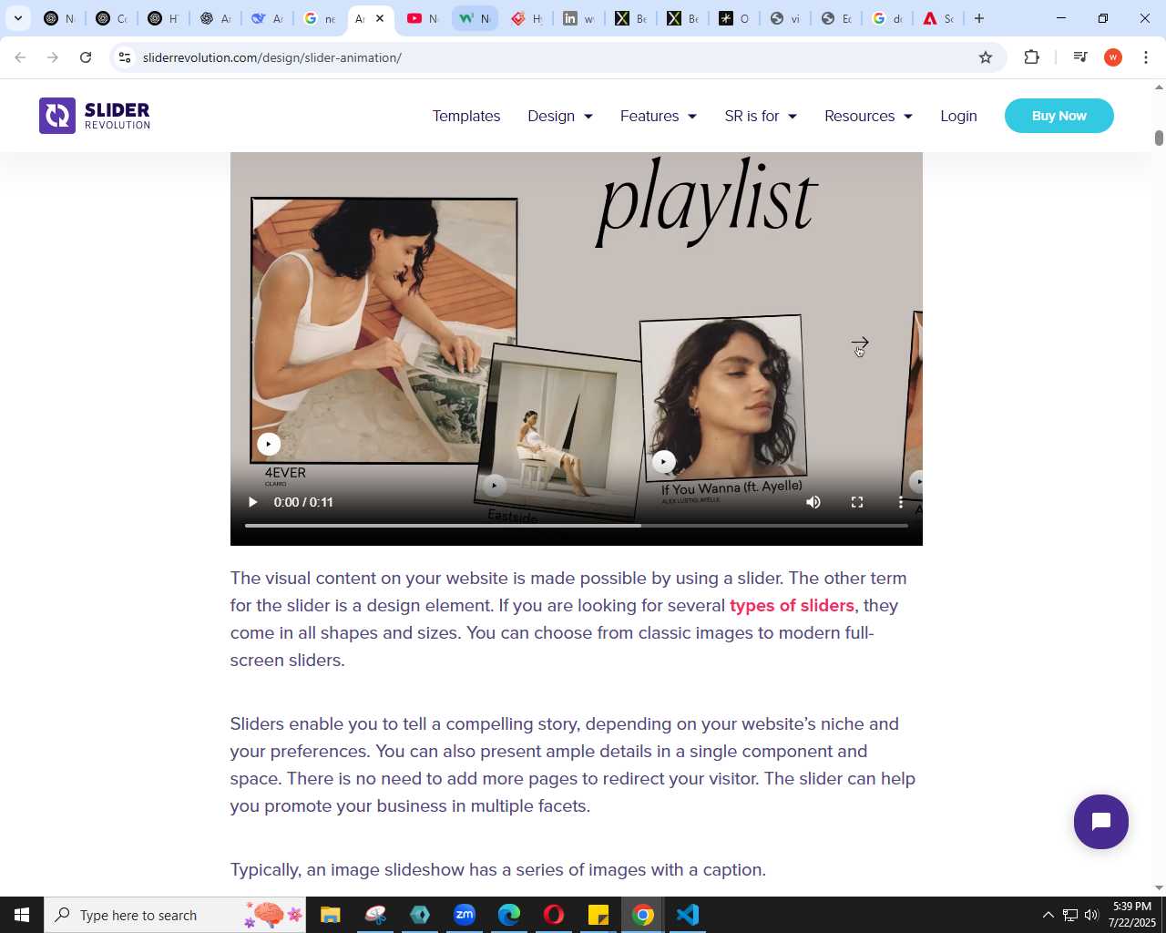1166x933 pixels.
Task: Go forward in browser history
Action: pyautogui.click(x=53, y=57)
